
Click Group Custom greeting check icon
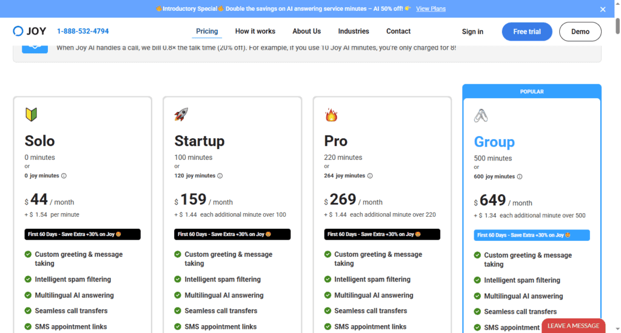477,255
